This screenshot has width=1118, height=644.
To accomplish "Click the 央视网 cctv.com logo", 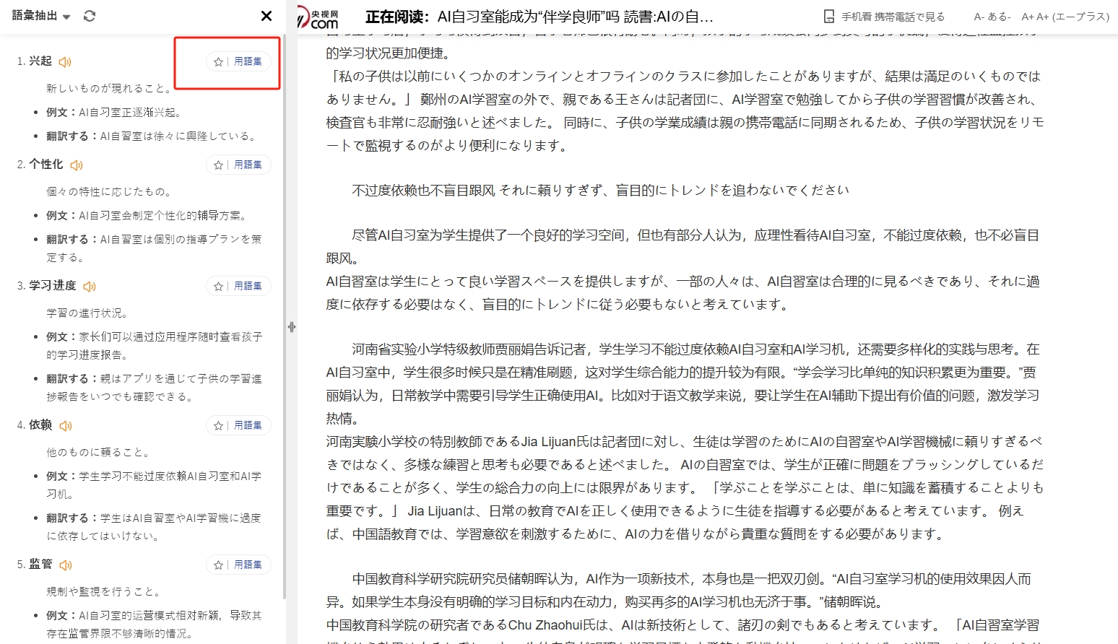I will click(x=318, y=17).
